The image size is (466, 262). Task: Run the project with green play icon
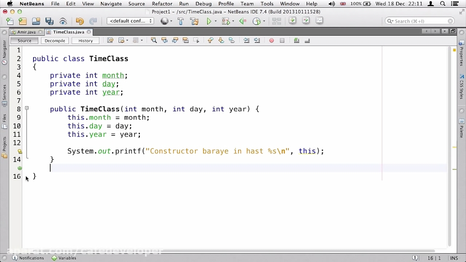pos(209,21)
